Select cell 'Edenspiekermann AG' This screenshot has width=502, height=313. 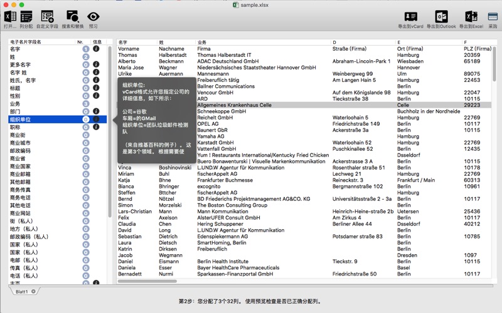pos(223,237)
